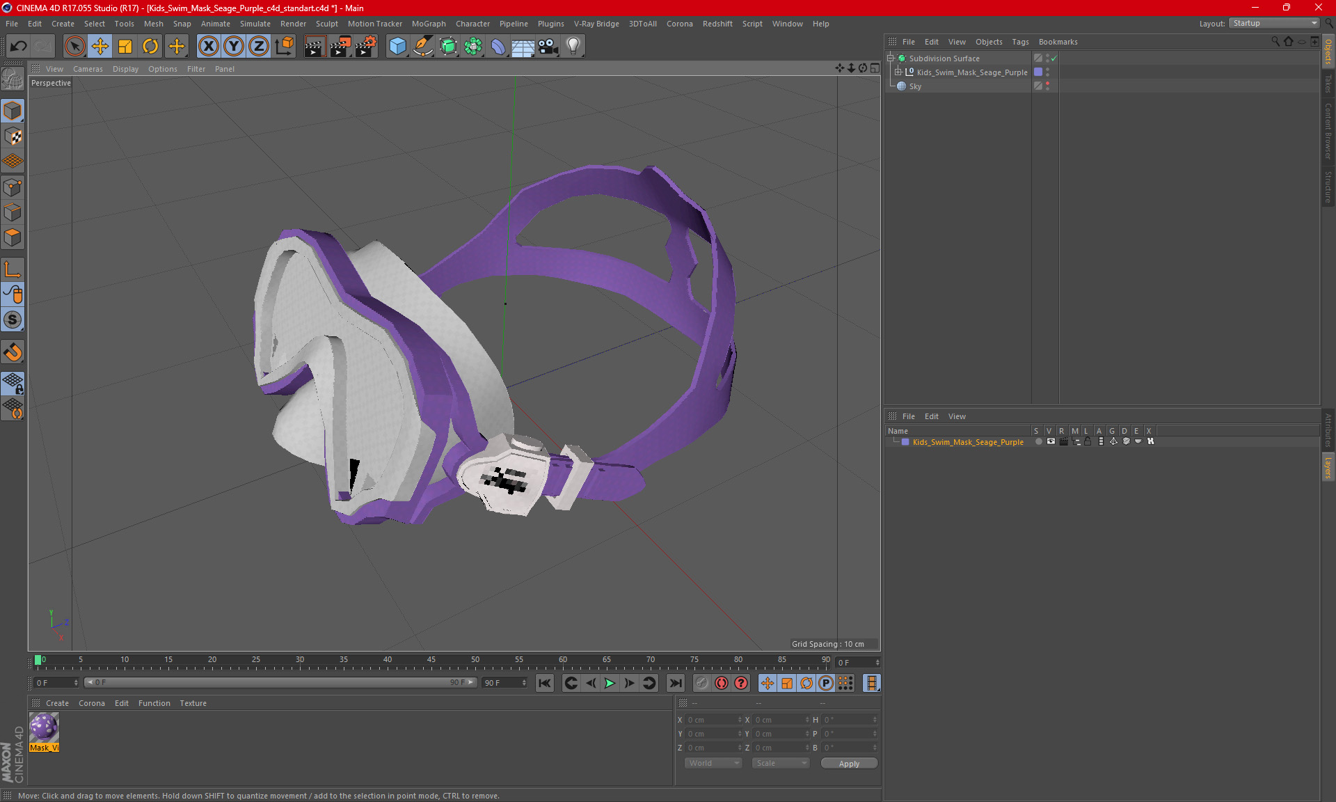Open the spline Pen tool
Image resolution: width=1336 pixels, height=802 pixels.
pos(422,46)
